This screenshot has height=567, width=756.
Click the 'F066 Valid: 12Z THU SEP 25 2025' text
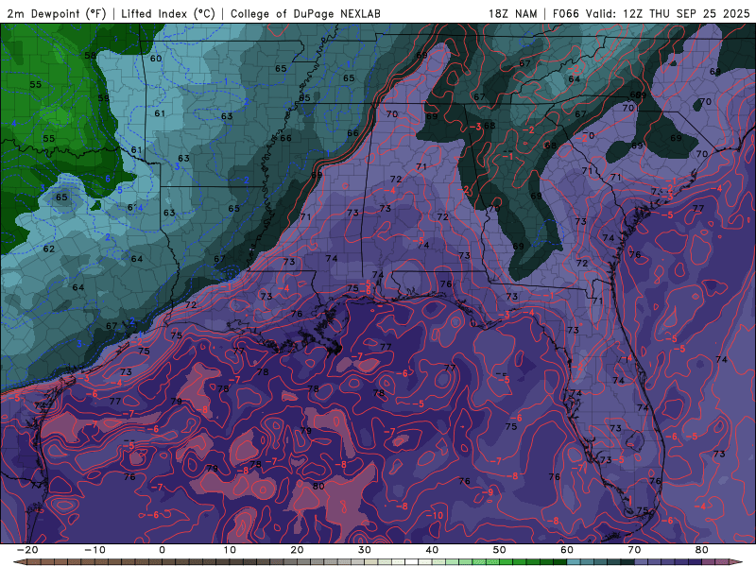pos(651,13)
